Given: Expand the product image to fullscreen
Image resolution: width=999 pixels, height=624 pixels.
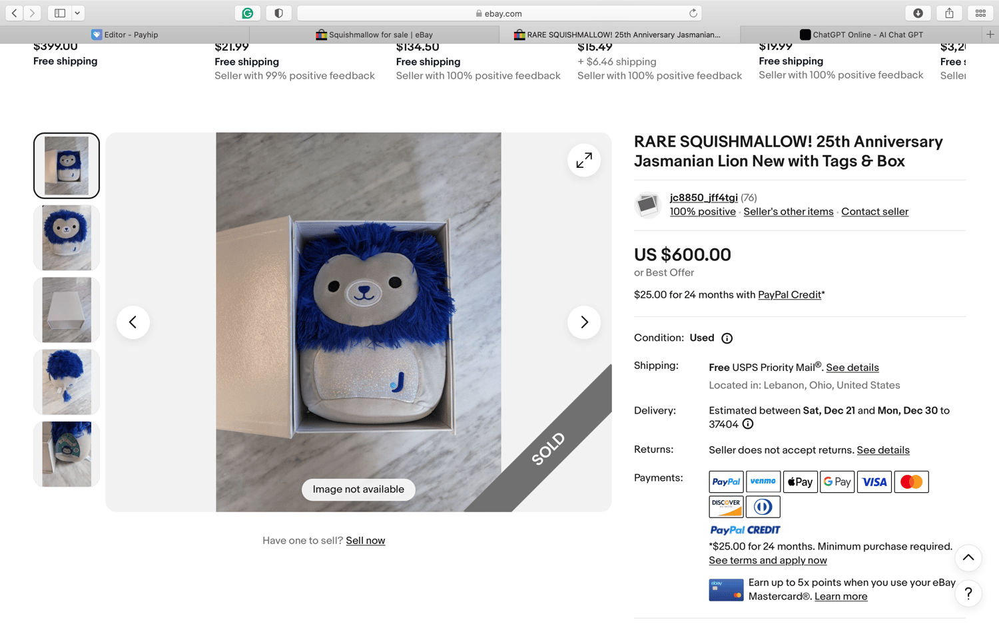Looking at the screenshot, I should pyautogui.click(x=584, y=160).
